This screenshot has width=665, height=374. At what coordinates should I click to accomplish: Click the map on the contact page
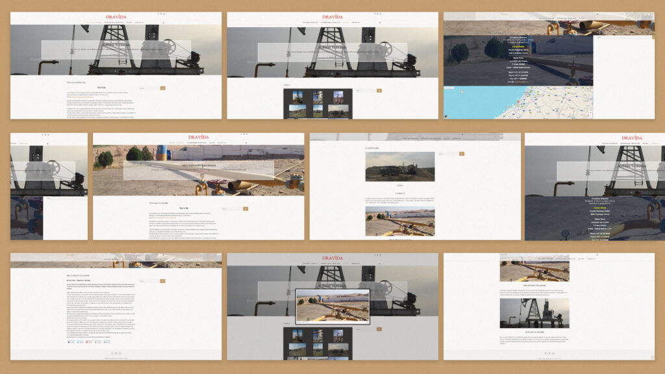(518, 103)
